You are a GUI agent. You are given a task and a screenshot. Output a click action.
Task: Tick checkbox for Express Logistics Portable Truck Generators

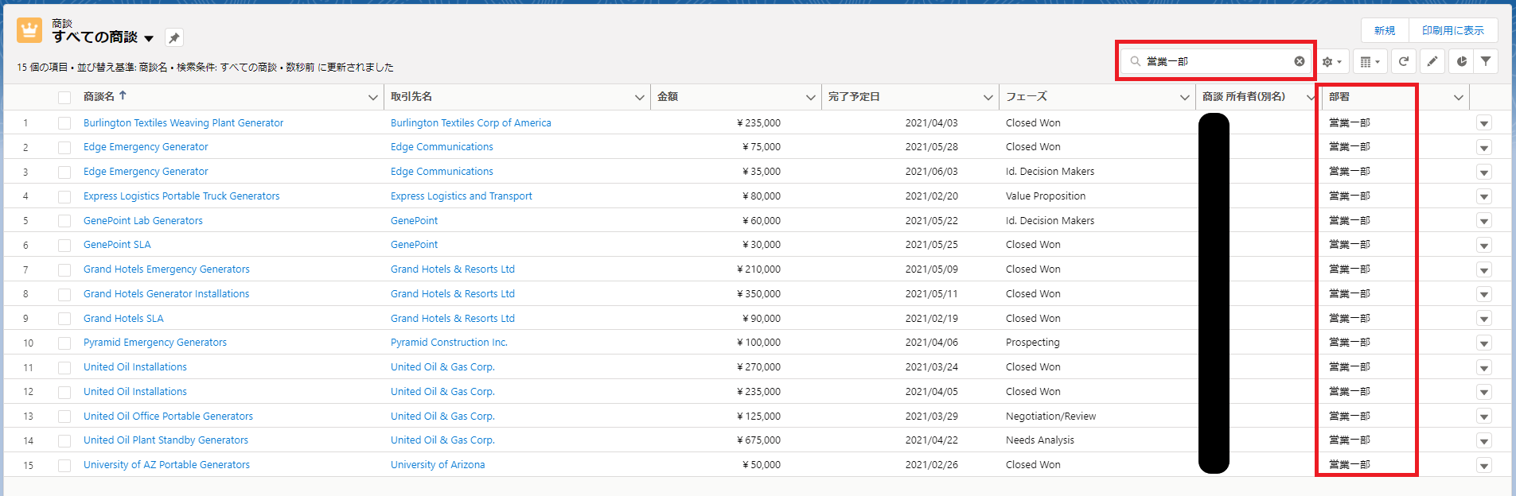click(x=64, y=196)
